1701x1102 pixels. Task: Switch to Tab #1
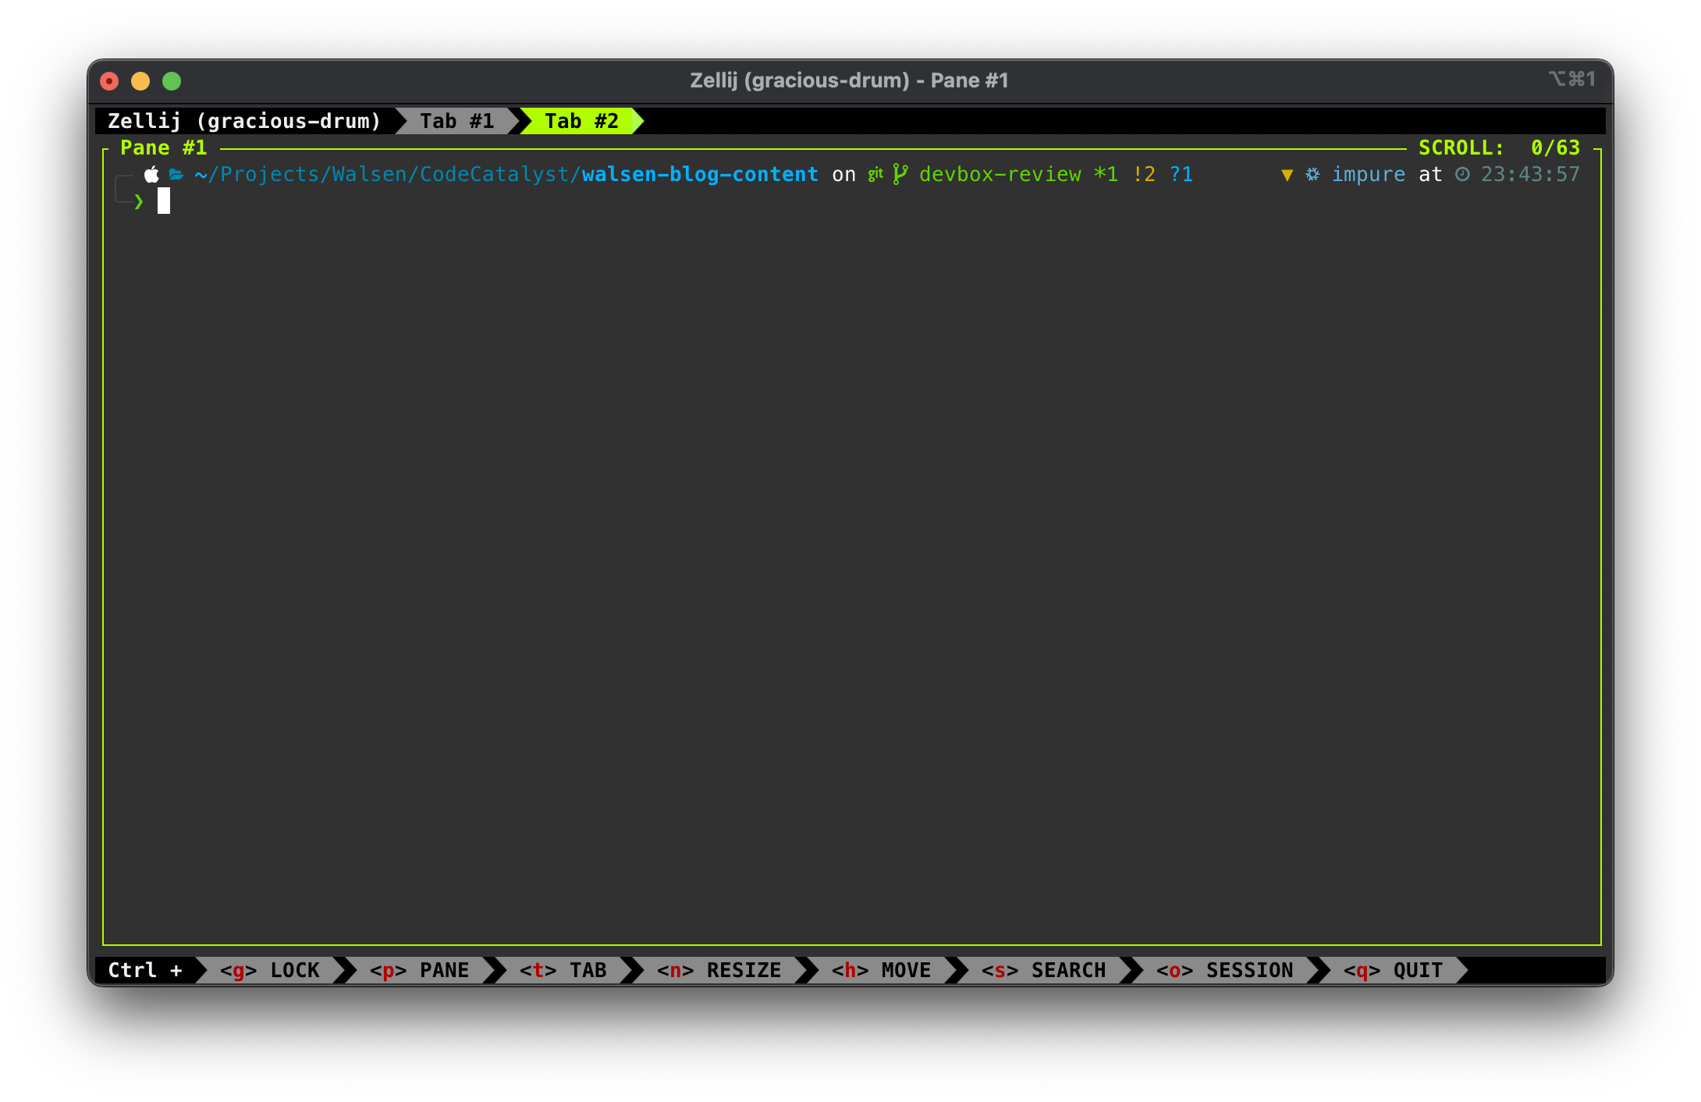tap(457, 121)
